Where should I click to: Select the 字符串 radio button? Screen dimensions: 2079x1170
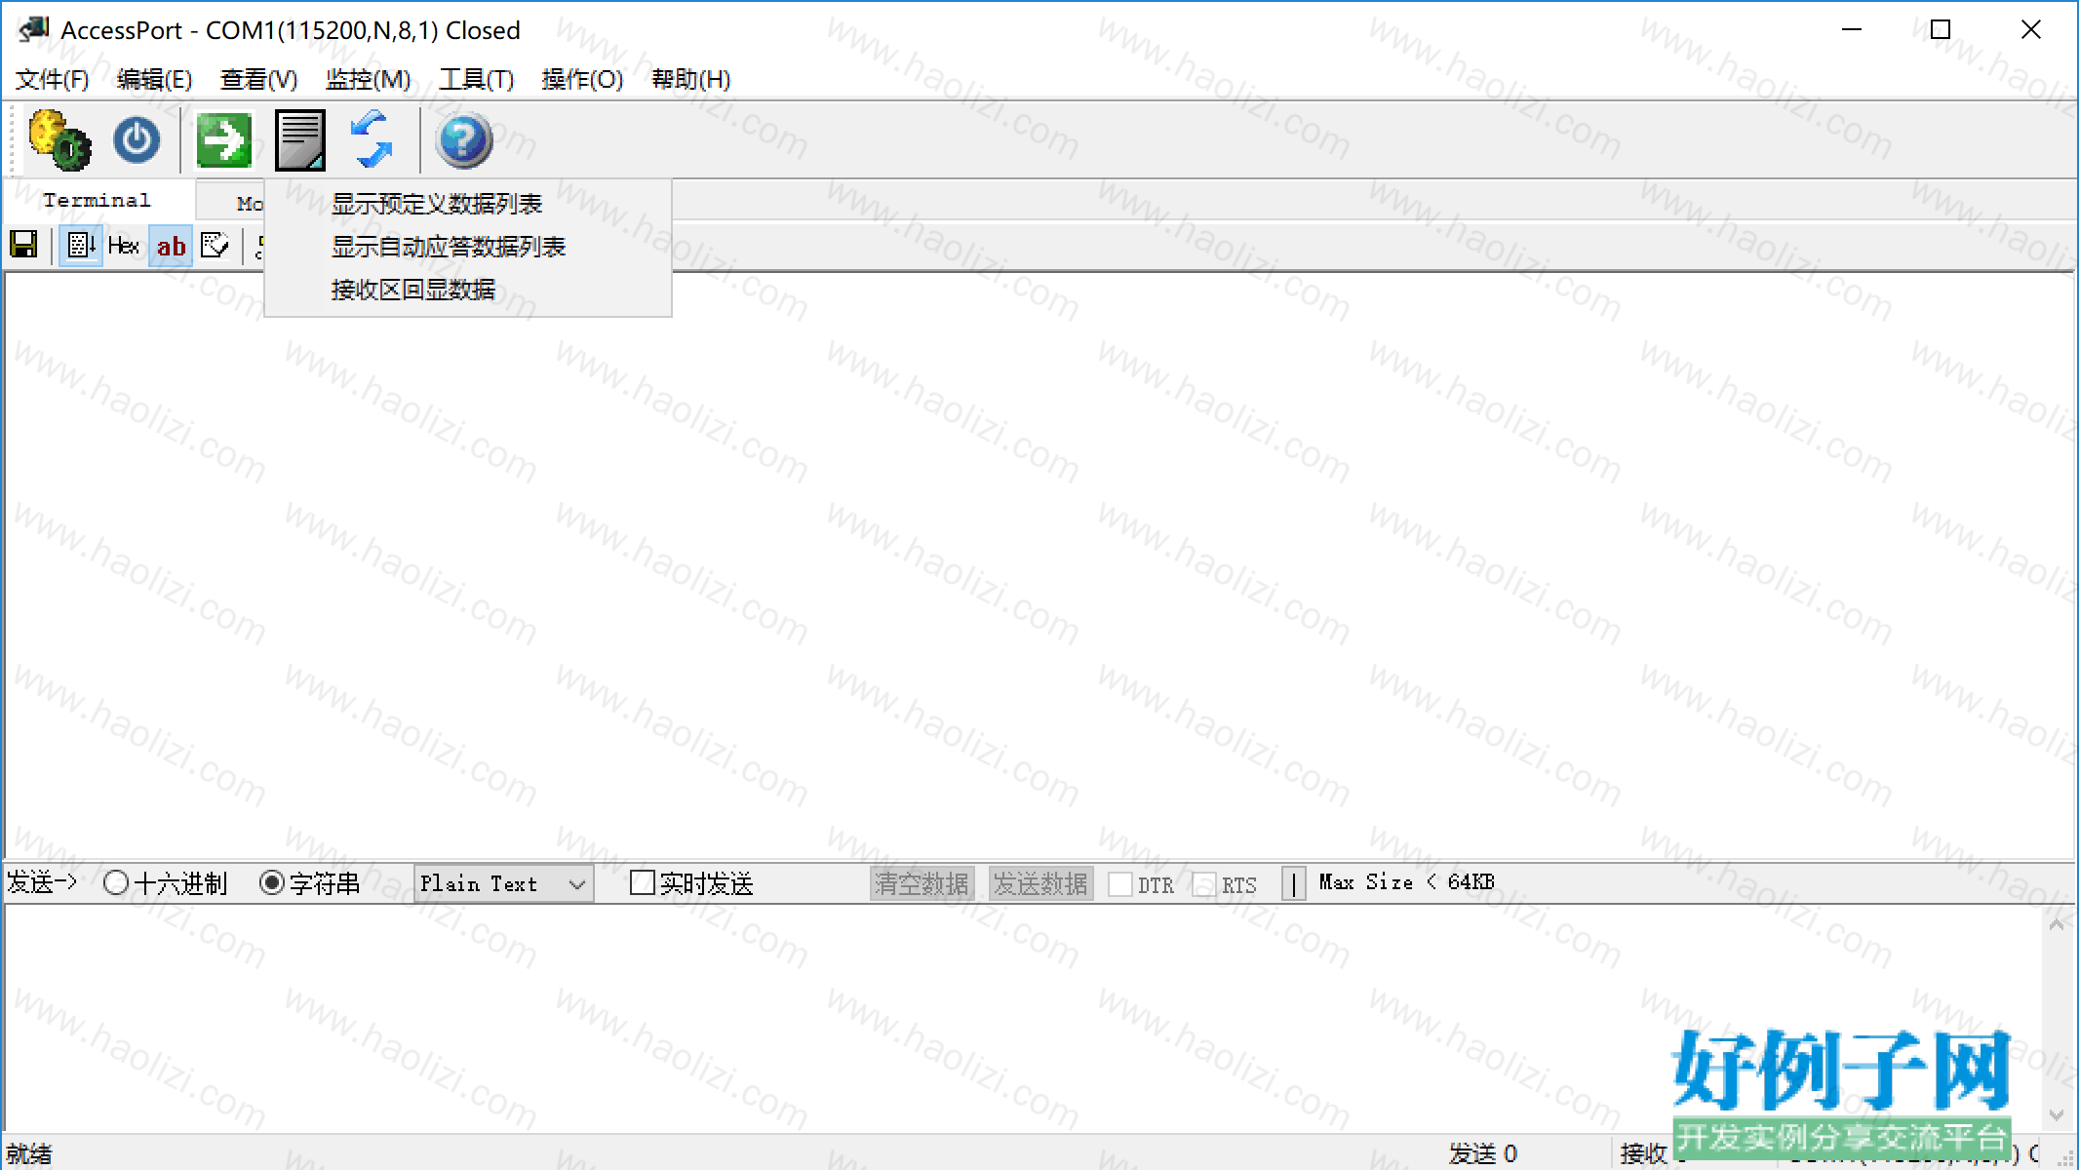[272, 883]
